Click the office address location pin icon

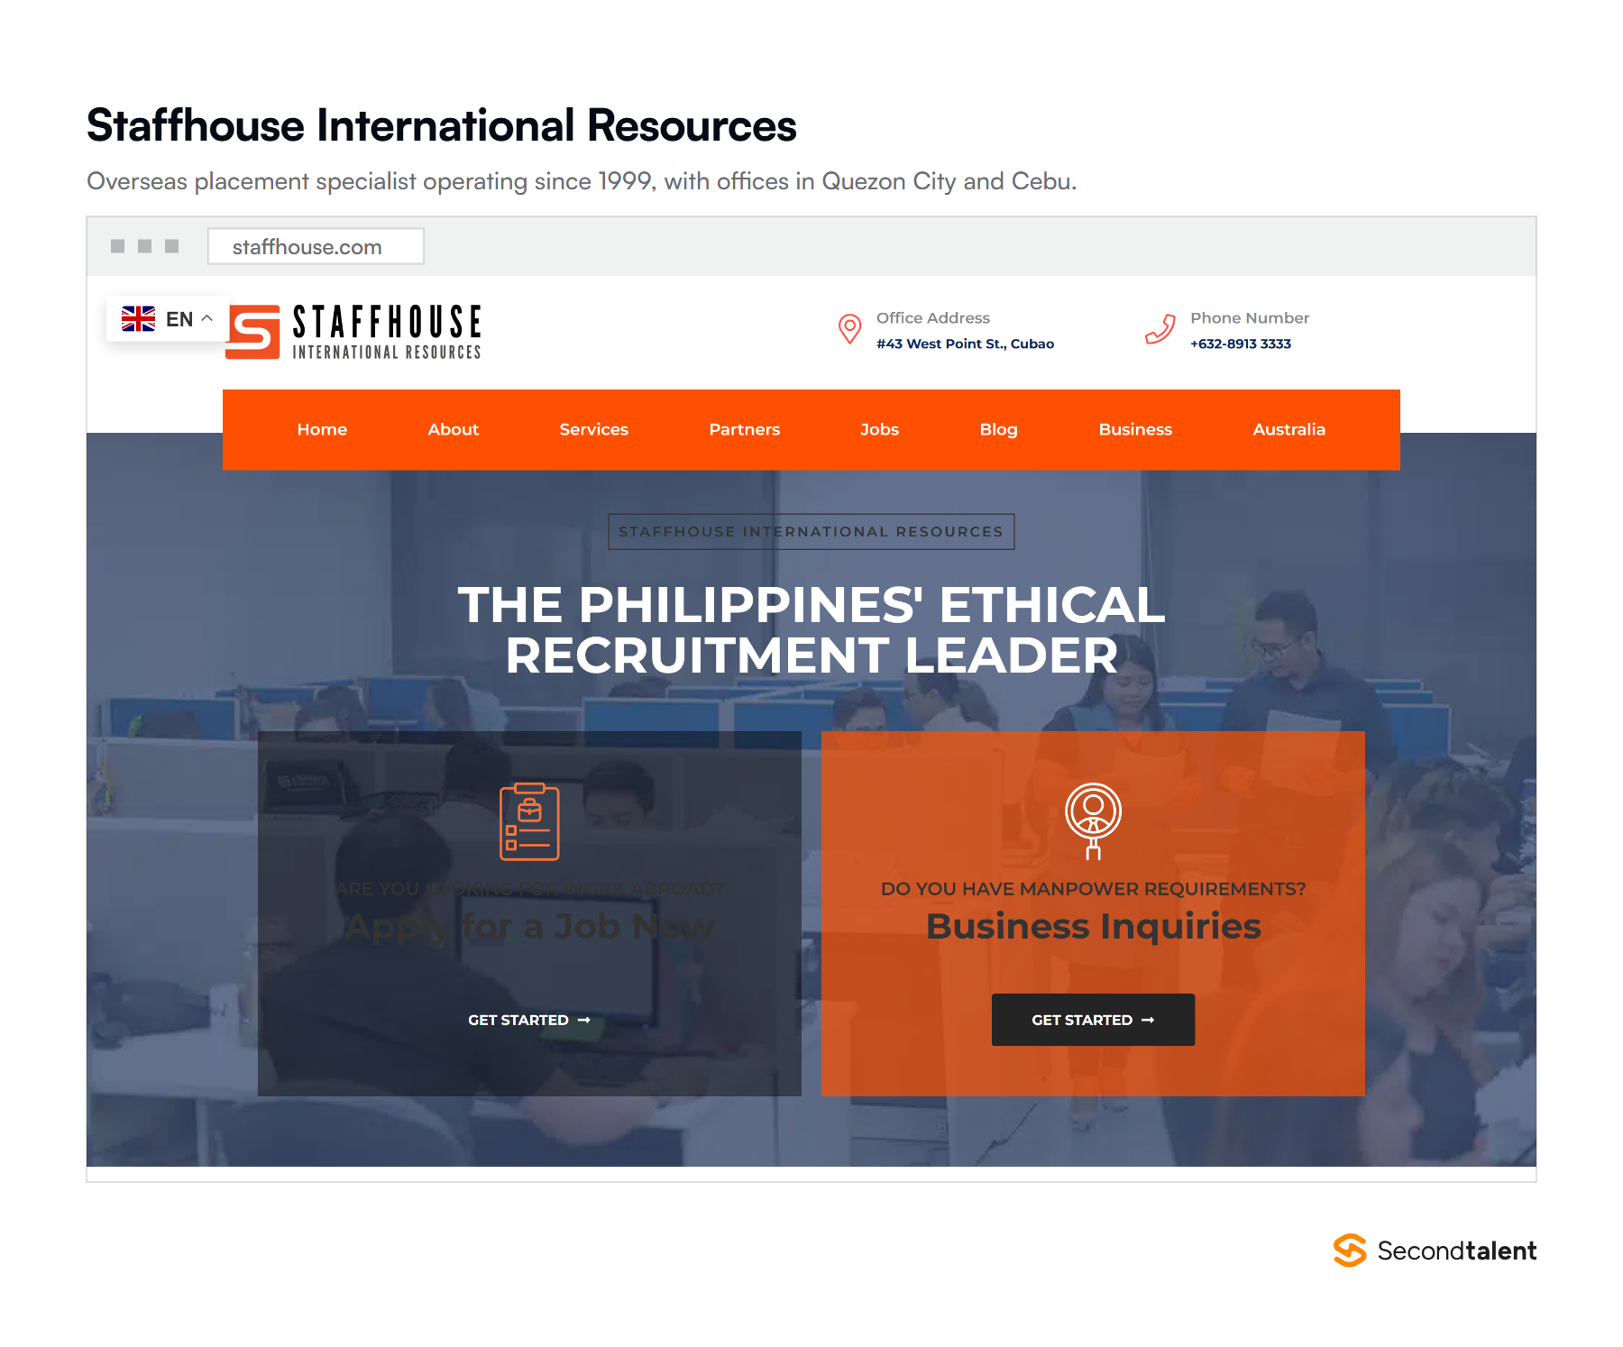coord(849,329)
